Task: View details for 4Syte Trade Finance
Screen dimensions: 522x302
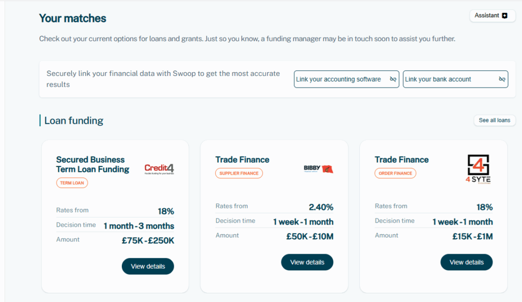Action: 466,262
